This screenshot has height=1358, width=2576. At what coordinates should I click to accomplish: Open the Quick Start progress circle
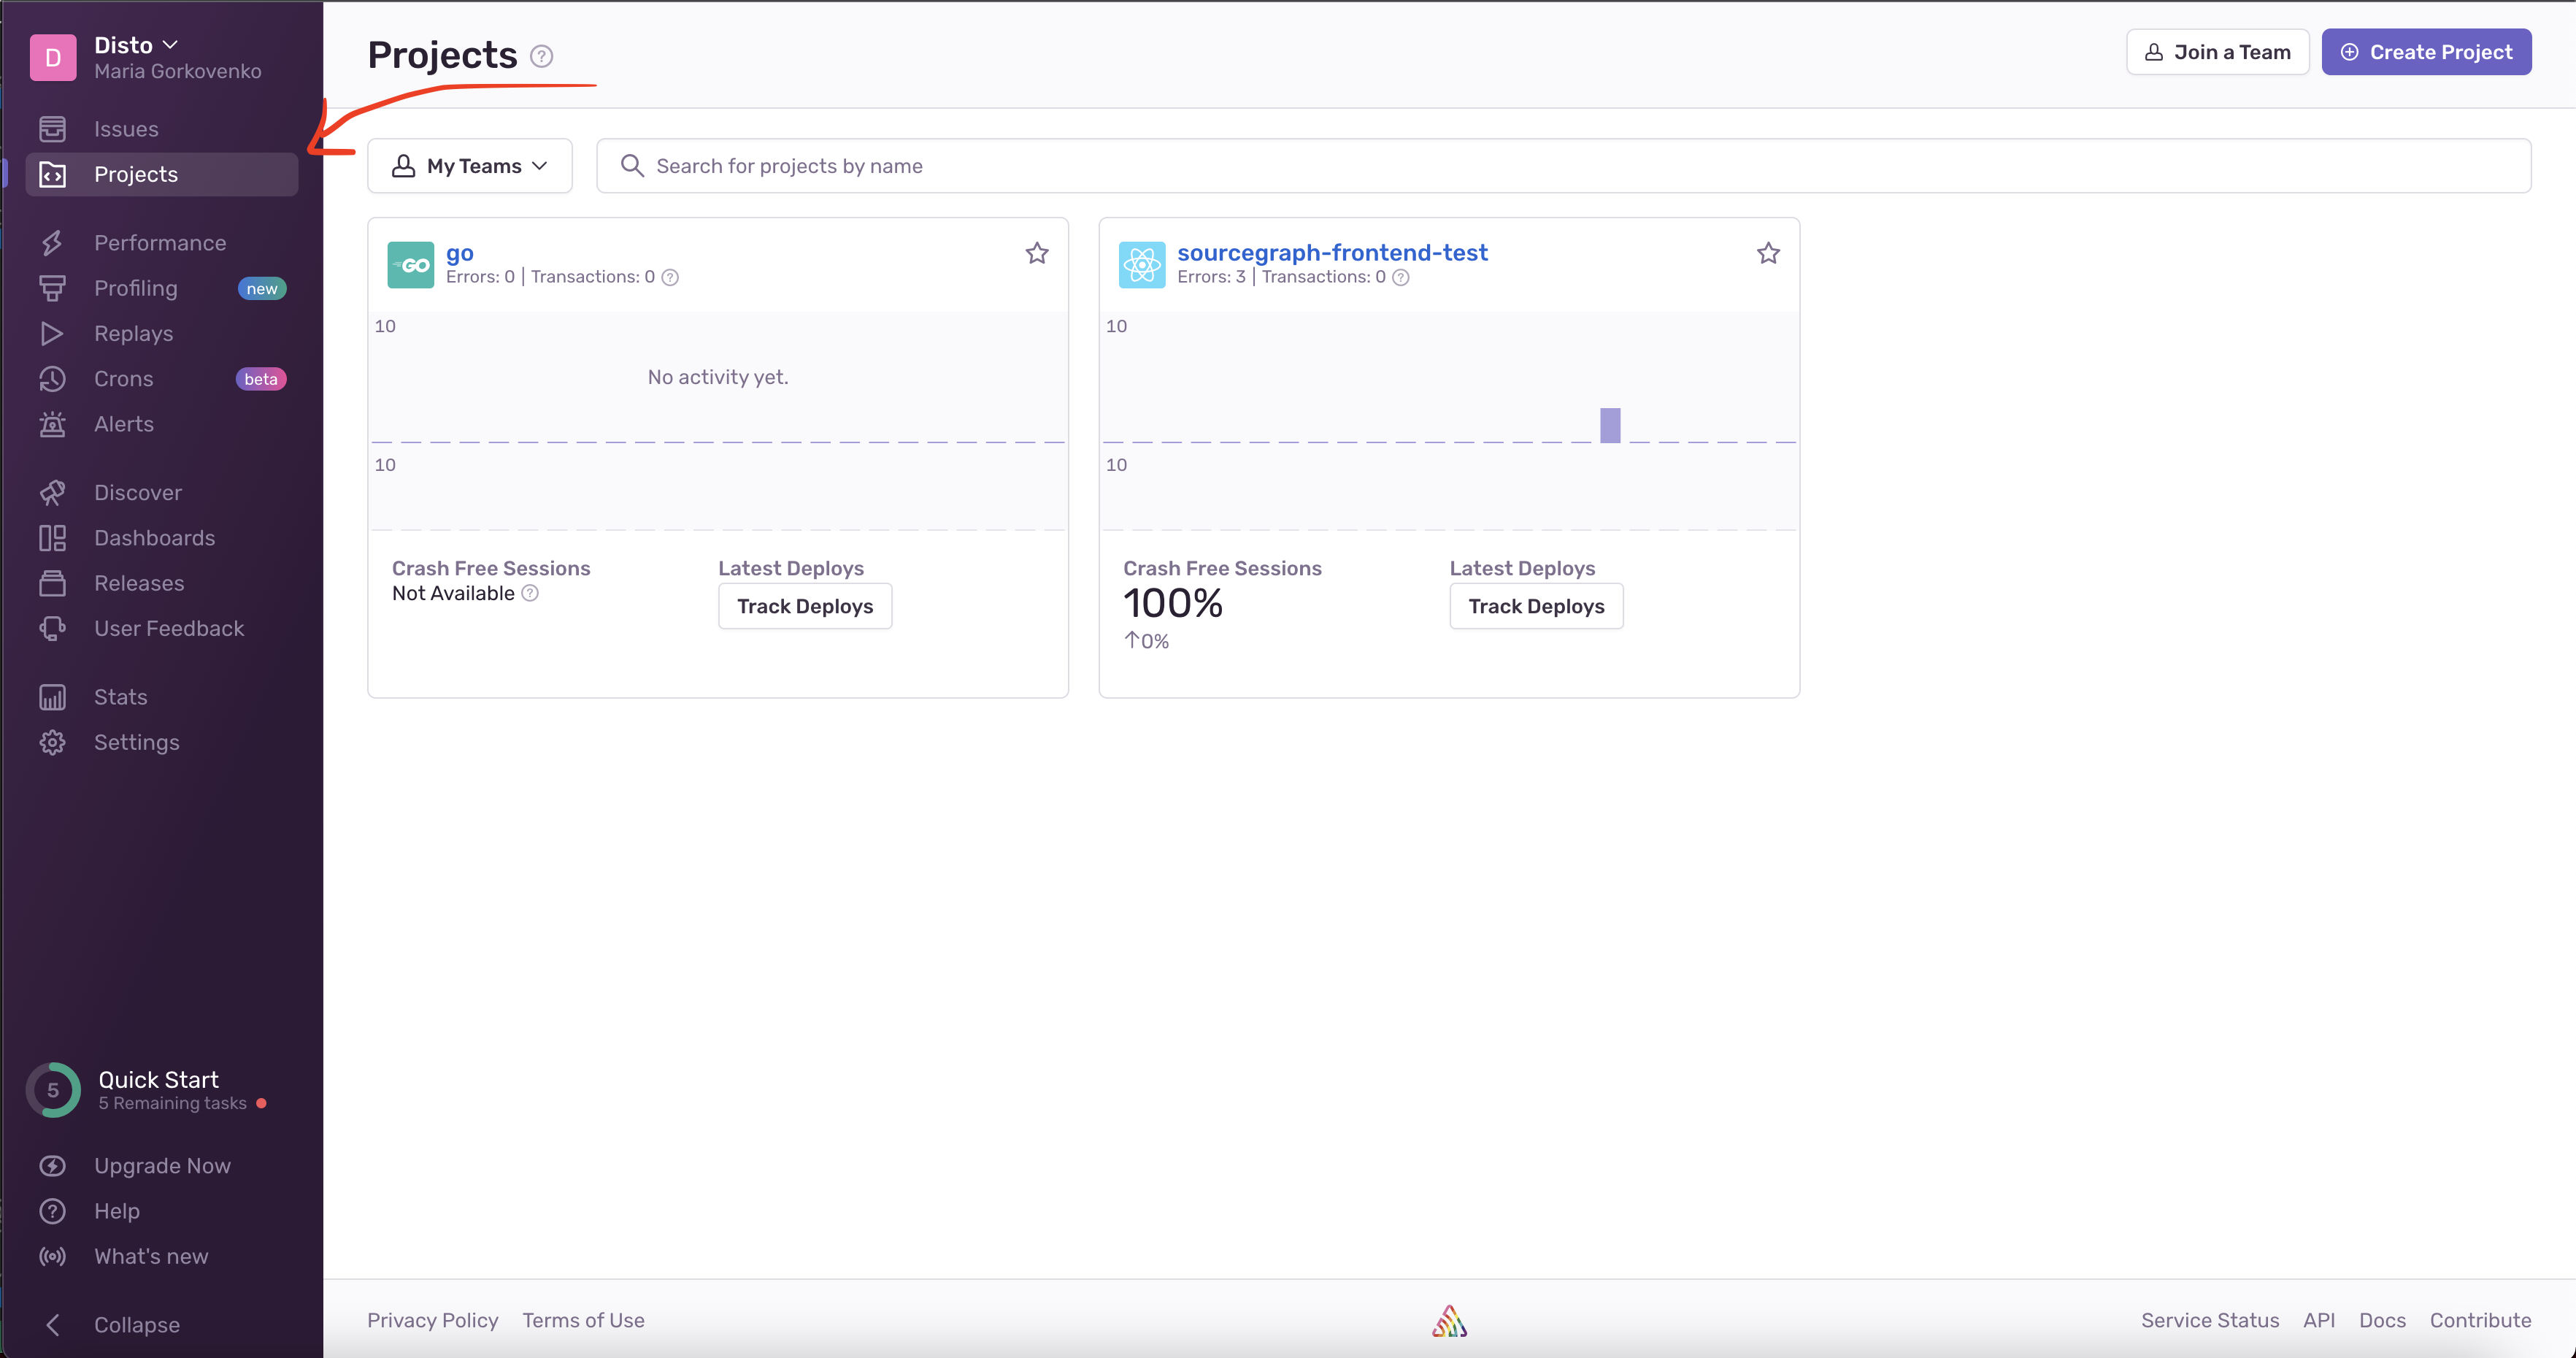(53, 1090)
